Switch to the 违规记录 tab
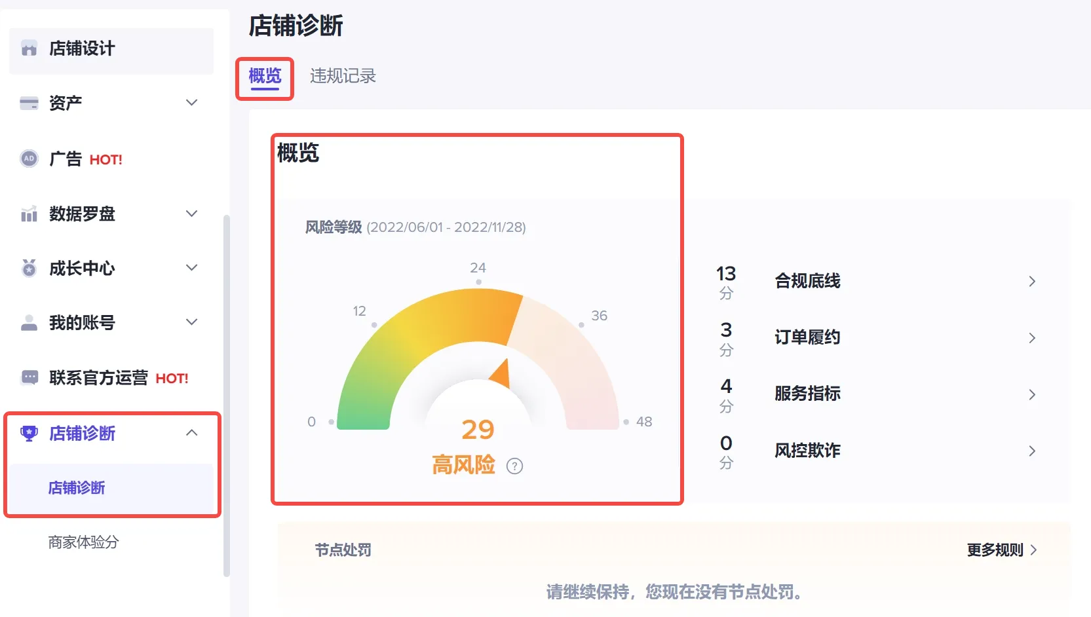The width and height of the screenshot is (1091, 617). (x=343, y=75)
